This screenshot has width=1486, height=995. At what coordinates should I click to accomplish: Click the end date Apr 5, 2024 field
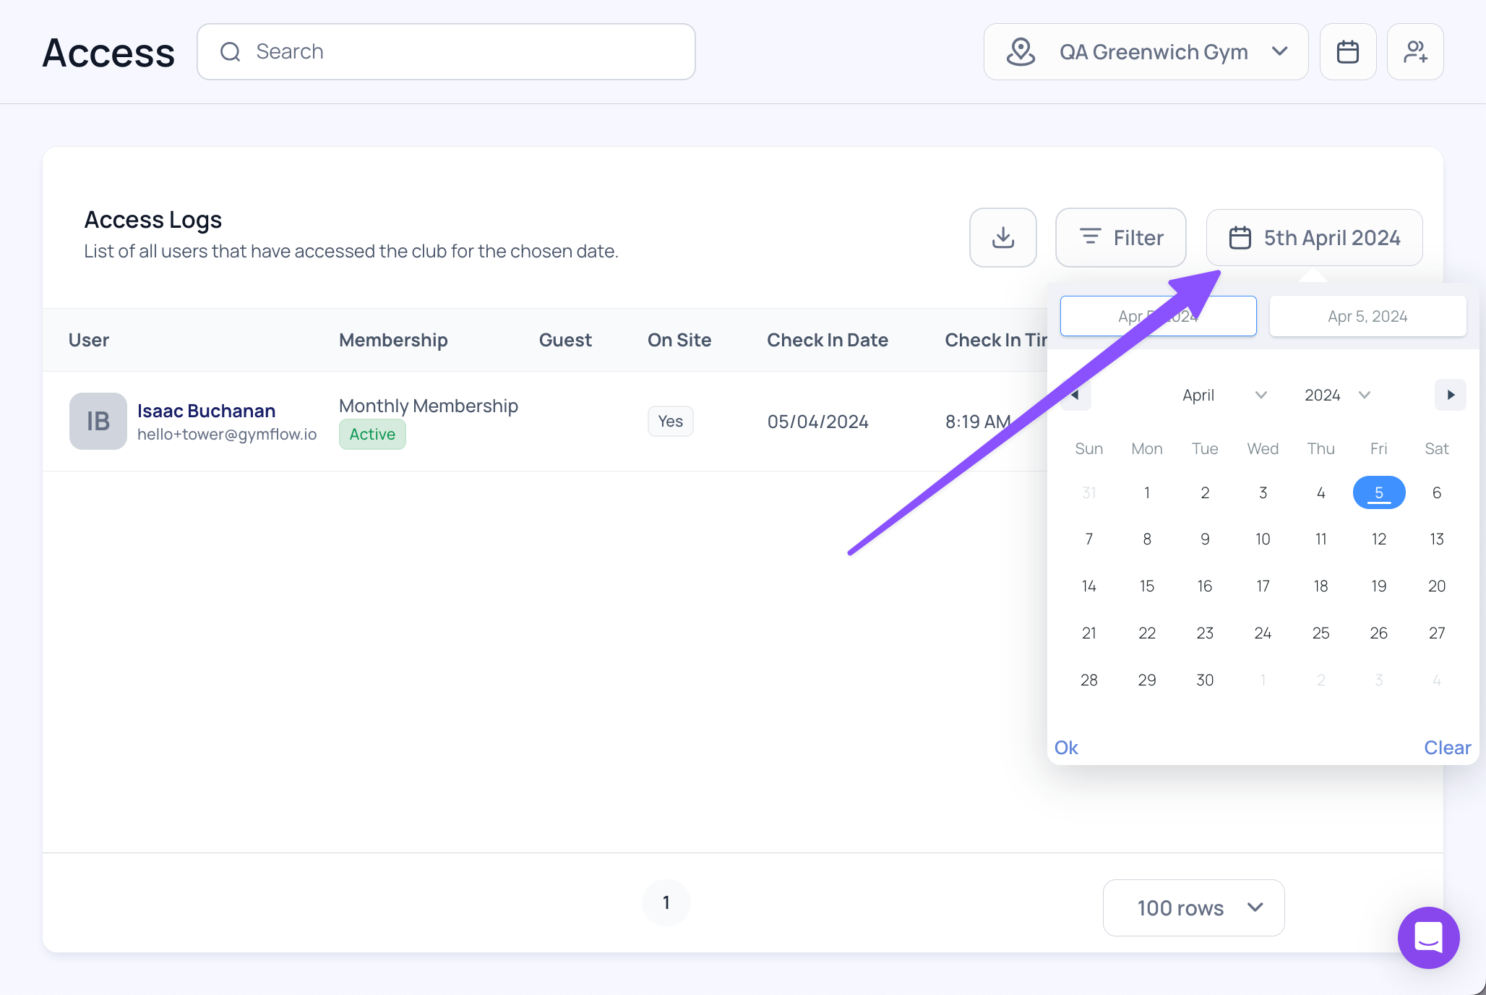(1367, 316)
